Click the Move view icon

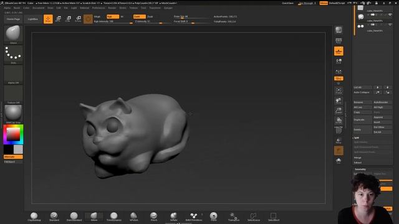(x=339, y=101)
